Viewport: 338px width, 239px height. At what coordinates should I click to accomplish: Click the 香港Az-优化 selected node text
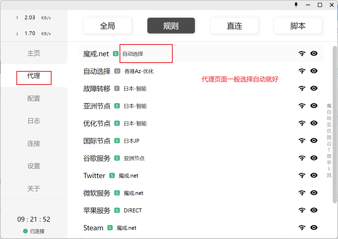tap(139, 71)
